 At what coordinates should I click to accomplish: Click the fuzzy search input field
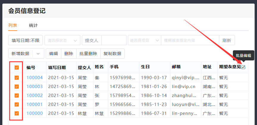pyautogui.click(x=190, y=40)
